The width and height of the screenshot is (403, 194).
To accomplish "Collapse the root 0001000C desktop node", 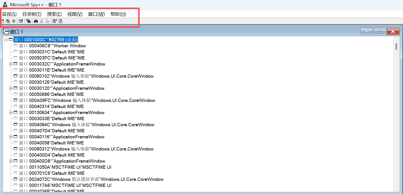I will pyautogui.click(x=6, y=40).
